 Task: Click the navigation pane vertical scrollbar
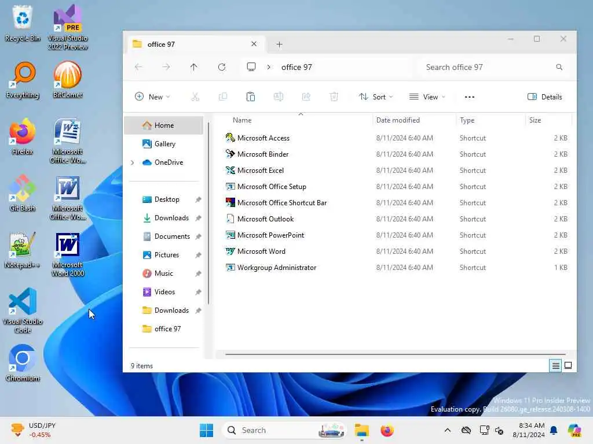(x=208, y=213)
